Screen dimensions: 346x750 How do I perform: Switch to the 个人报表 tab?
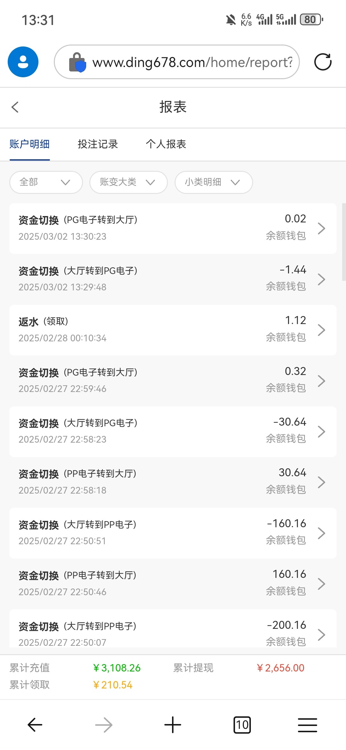[166, 144]
